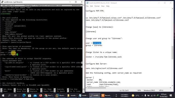Open the Windows Start menu
This screenshot has width=175, height=98.
pyautogui.click(x=3, y=96)
